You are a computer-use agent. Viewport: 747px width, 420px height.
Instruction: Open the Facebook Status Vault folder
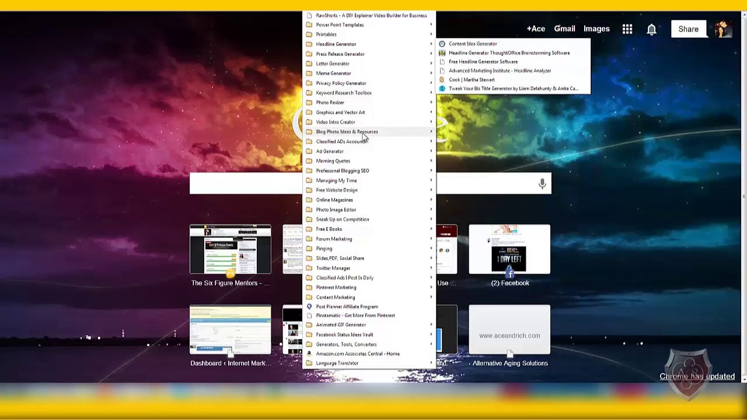pos(369,335)
